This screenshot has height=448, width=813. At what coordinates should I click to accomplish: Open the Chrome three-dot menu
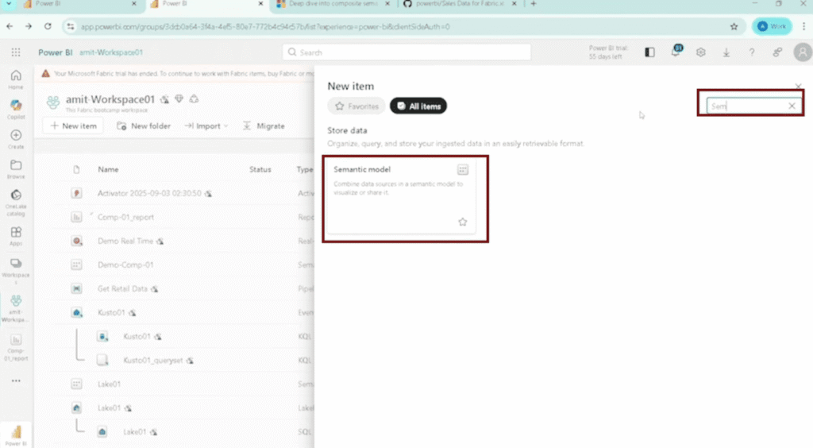pos(804,26)
